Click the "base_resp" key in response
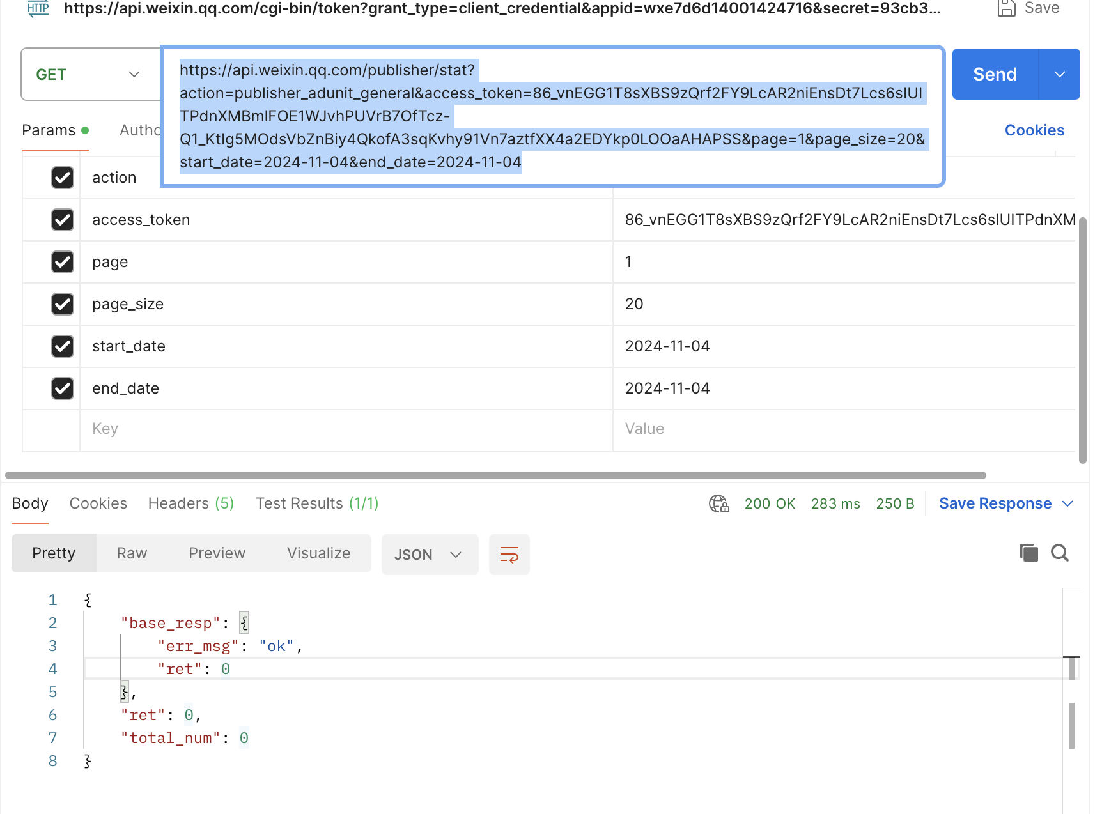 tap(171, 623)
